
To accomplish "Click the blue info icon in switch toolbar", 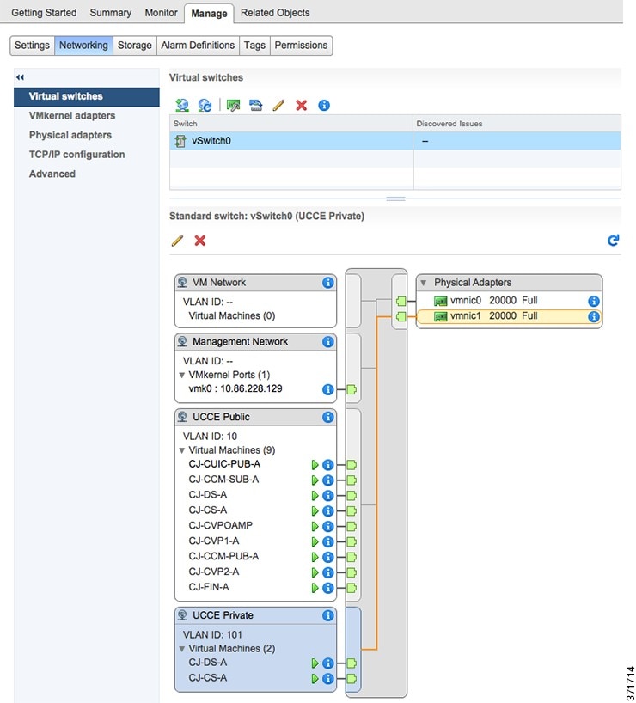I will tap(324, 106).
